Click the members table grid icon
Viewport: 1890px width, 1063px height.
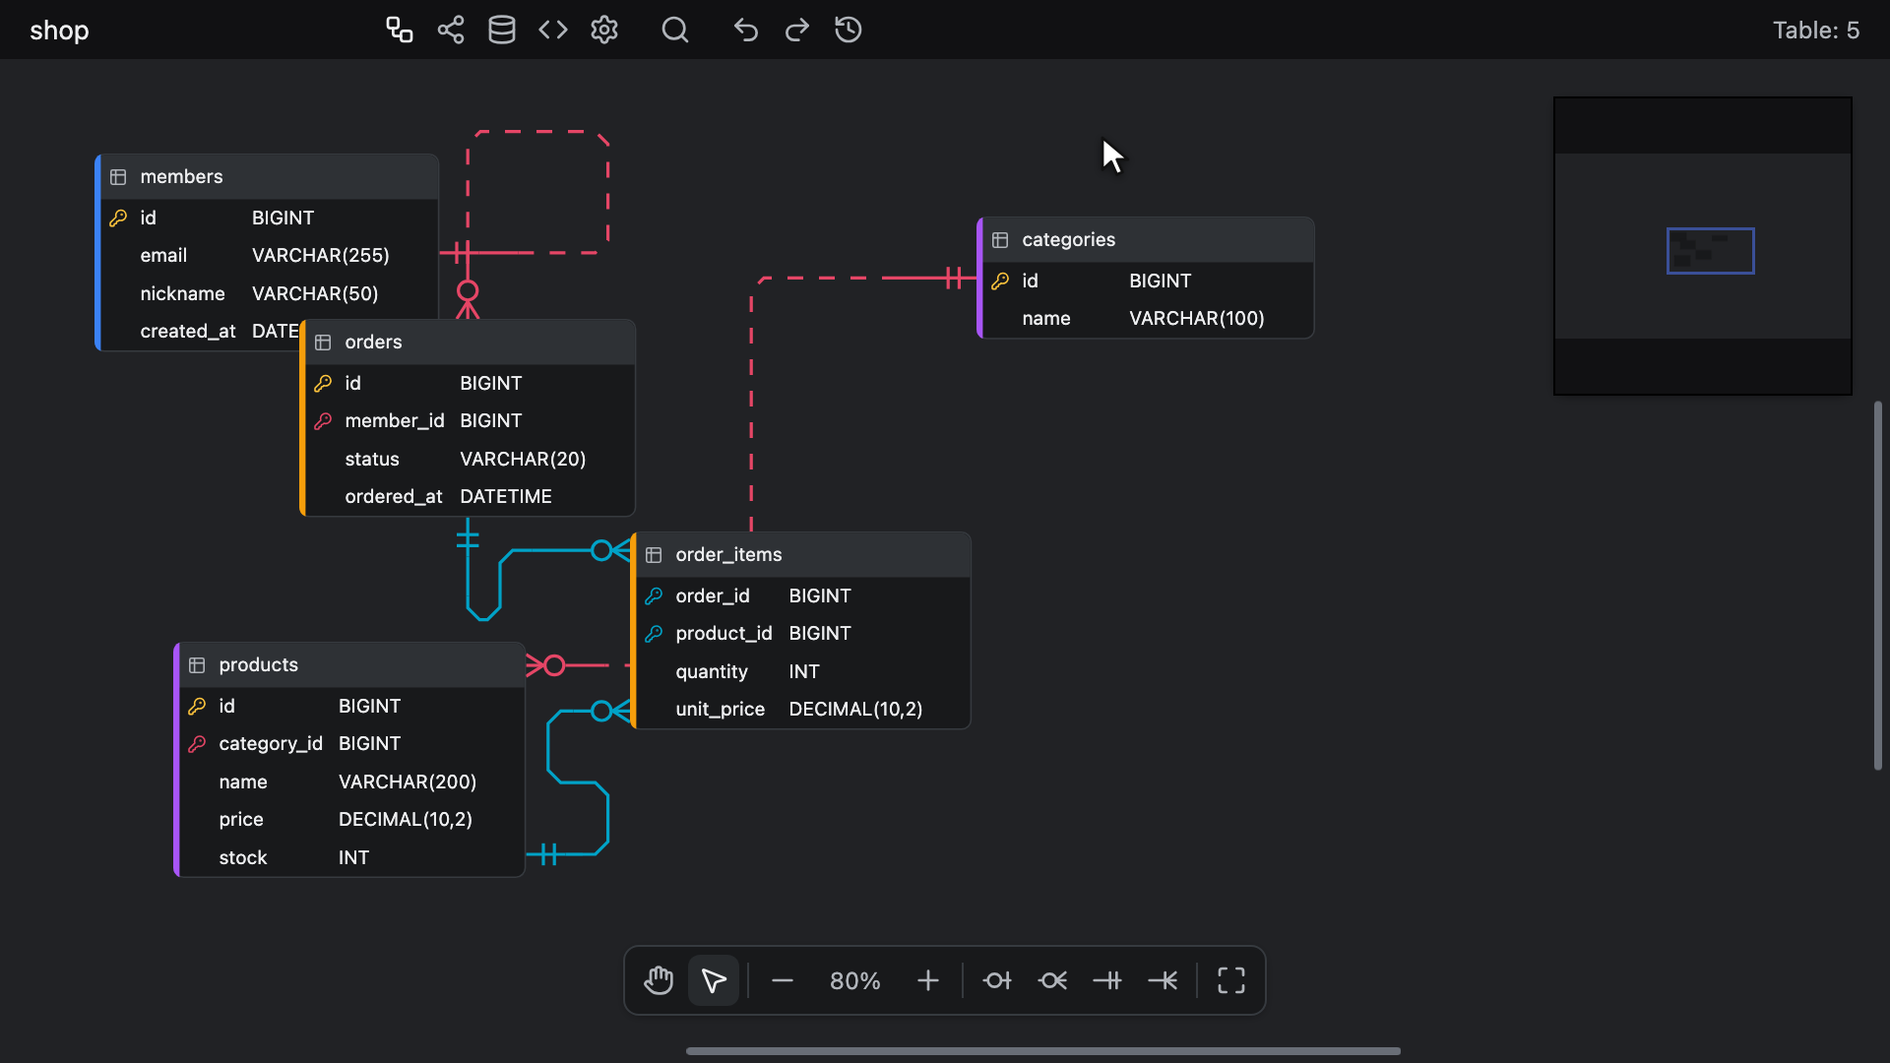(x=118, y=177)
